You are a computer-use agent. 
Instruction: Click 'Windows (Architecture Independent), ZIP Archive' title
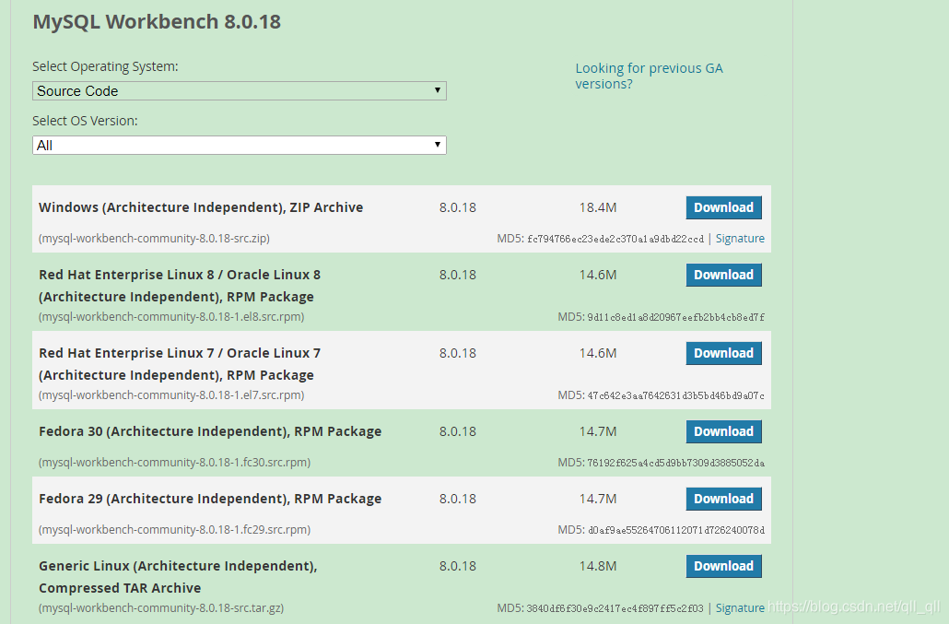pyautogui.click(x=201, y=207)
